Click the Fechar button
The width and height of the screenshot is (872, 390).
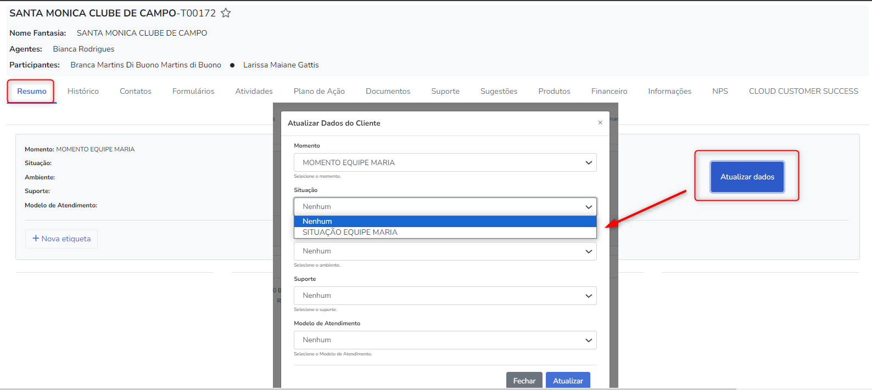pyautogui.click(x=524, y=380)
